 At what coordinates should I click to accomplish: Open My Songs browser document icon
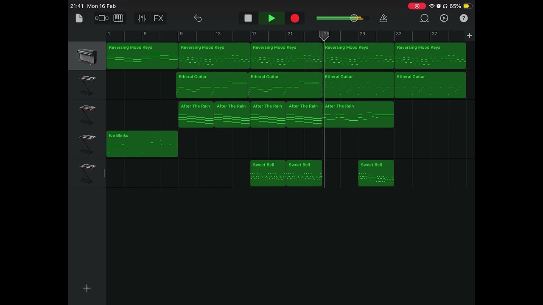[x=79, y=18]
